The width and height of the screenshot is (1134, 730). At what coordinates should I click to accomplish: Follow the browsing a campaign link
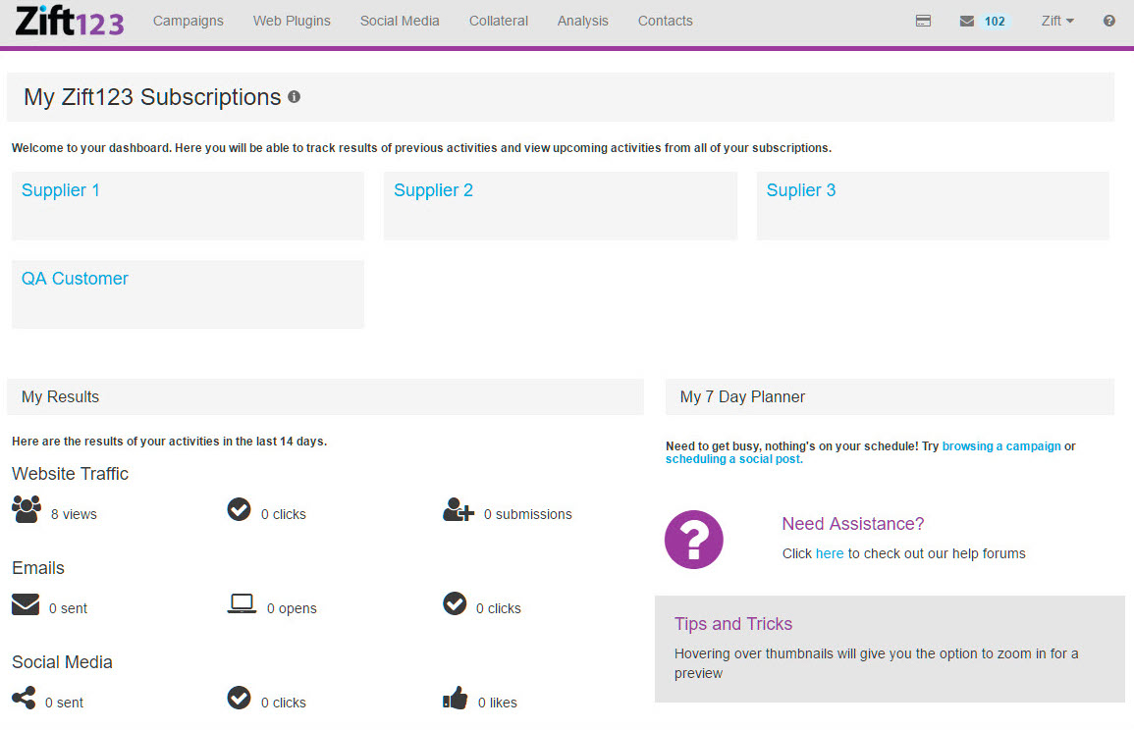pos(1001,446)
